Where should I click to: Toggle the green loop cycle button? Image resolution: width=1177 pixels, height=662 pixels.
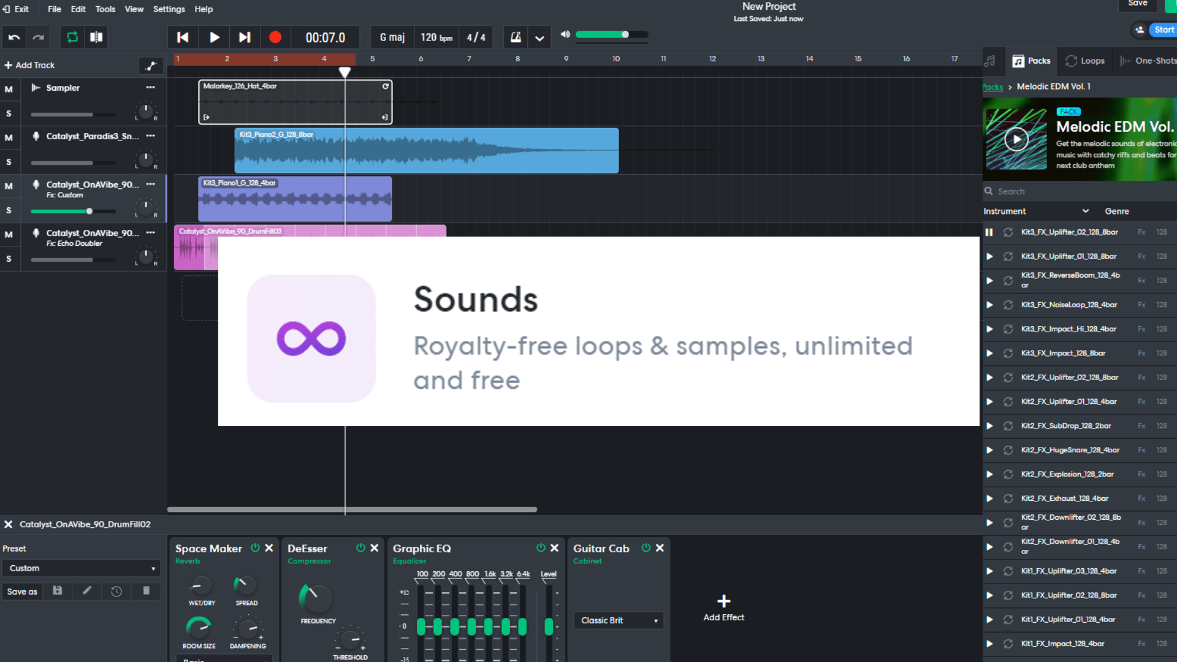point(72,37)
